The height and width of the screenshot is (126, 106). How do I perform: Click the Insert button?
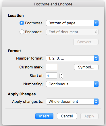[44, 116]
